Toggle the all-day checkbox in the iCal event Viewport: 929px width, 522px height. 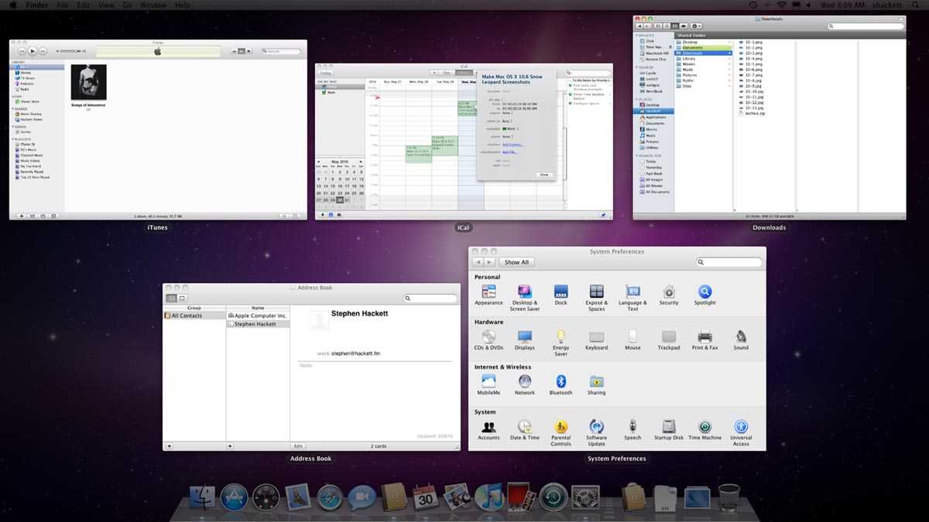(503, 100)
